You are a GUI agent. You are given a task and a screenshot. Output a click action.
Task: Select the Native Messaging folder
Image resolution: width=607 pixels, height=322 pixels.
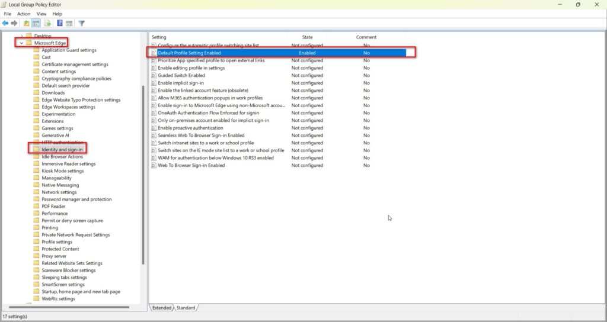click(60, 185)
